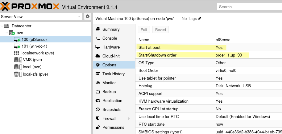Viewport: 282px width, 134px height.
Task: Collapse the pve node in tree
Action: (7, 33)
